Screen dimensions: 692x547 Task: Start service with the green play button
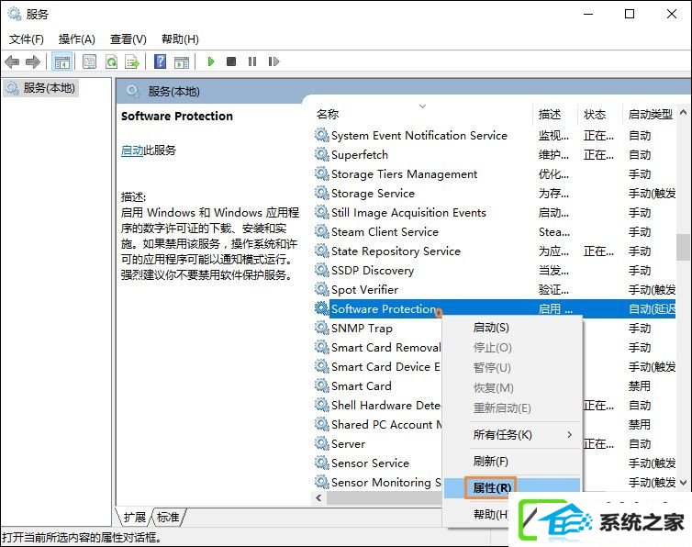click(x=210, y=61)
